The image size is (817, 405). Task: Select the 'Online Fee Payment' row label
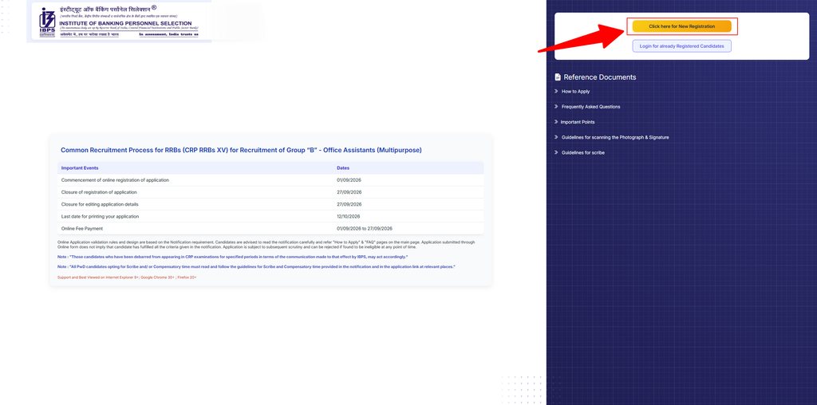82,229
